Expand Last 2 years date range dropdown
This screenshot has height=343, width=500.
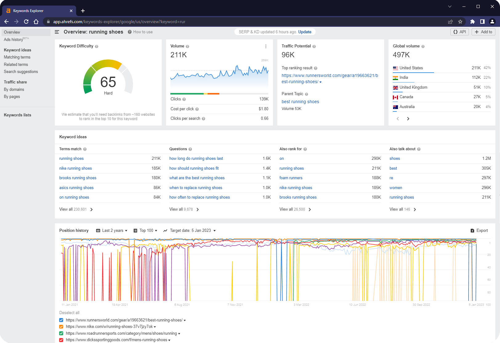click(x=112, y=231)
